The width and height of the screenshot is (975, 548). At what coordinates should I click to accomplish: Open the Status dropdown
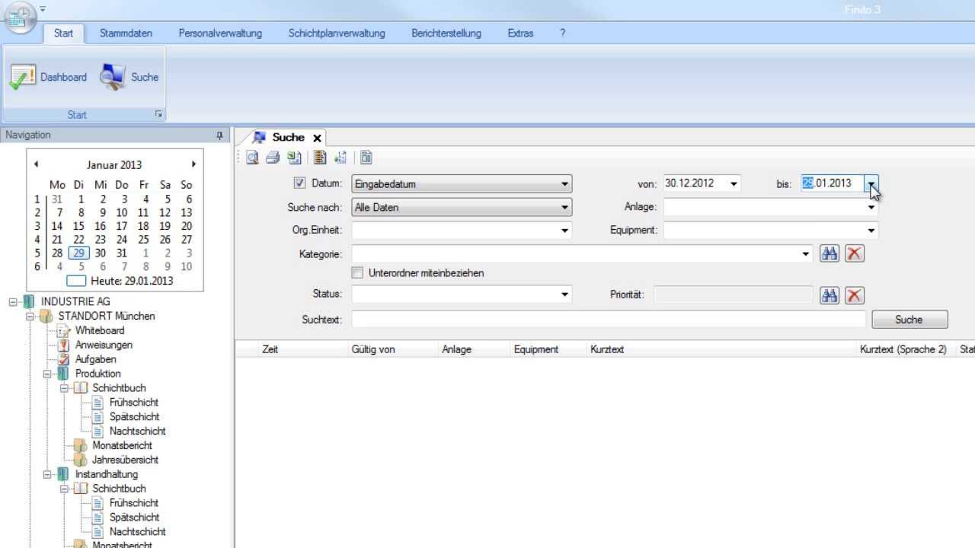[x=564, y=294]
